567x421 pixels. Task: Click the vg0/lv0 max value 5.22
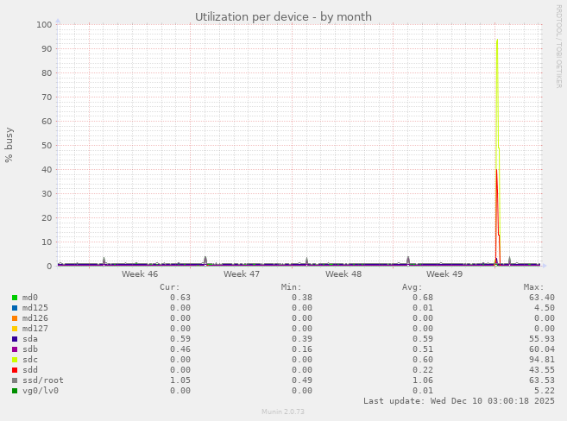(x=545, y=391)
